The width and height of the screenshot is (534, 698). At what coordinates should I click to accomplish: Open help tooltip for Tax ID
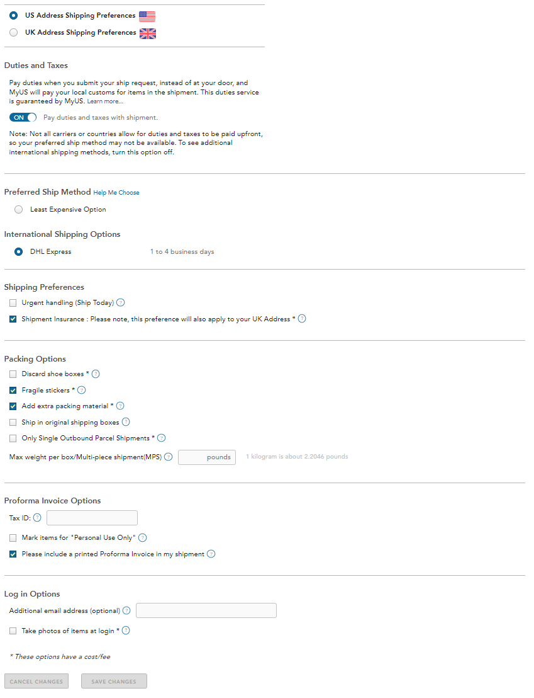(x=36, y=517)
